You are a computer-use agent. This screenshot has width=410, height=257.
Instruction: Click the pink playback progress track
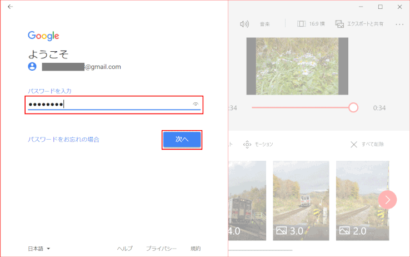[x=300, y=107]
